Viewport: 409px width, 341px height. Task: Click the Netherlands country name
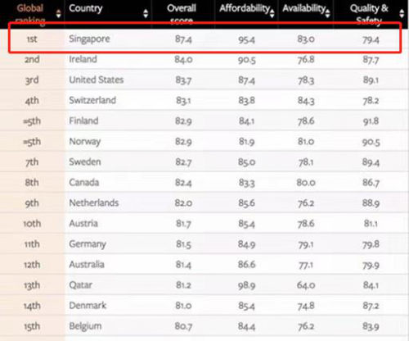pos(94,202)
